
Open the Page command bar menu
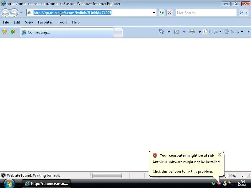[x=212, y=32]
